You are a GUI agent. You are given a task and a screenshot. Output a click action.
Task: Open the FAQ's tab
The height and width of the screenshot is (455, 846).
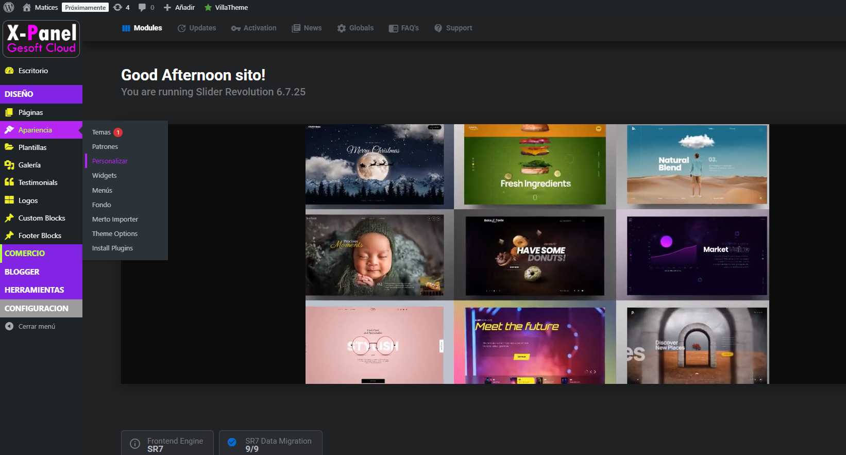(404, 28)
